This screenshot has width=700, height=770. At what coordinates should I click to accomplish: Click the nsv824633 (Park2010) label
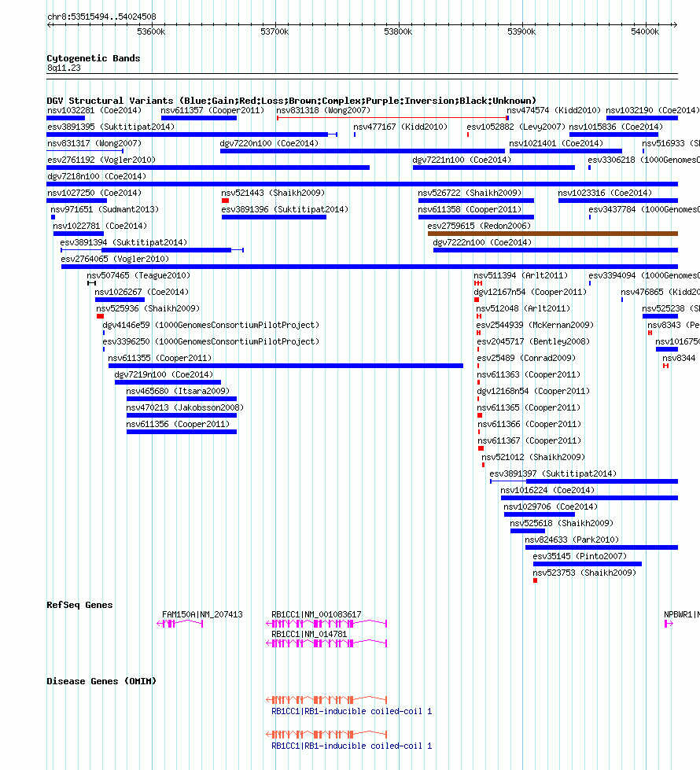click(x=572, y=540)
